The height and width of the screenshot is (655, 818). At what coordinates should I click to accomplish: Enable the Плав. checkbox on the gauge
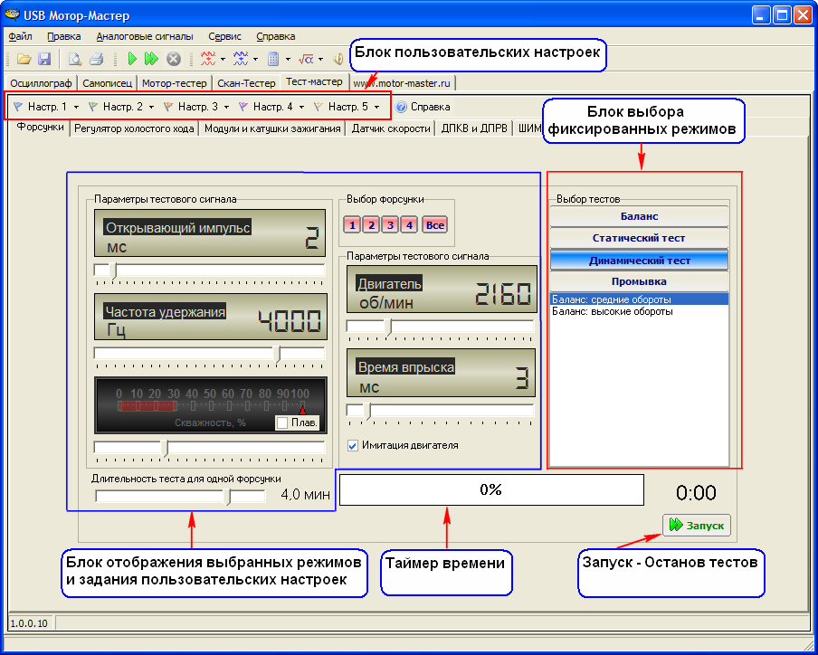(x=282, y=422)
